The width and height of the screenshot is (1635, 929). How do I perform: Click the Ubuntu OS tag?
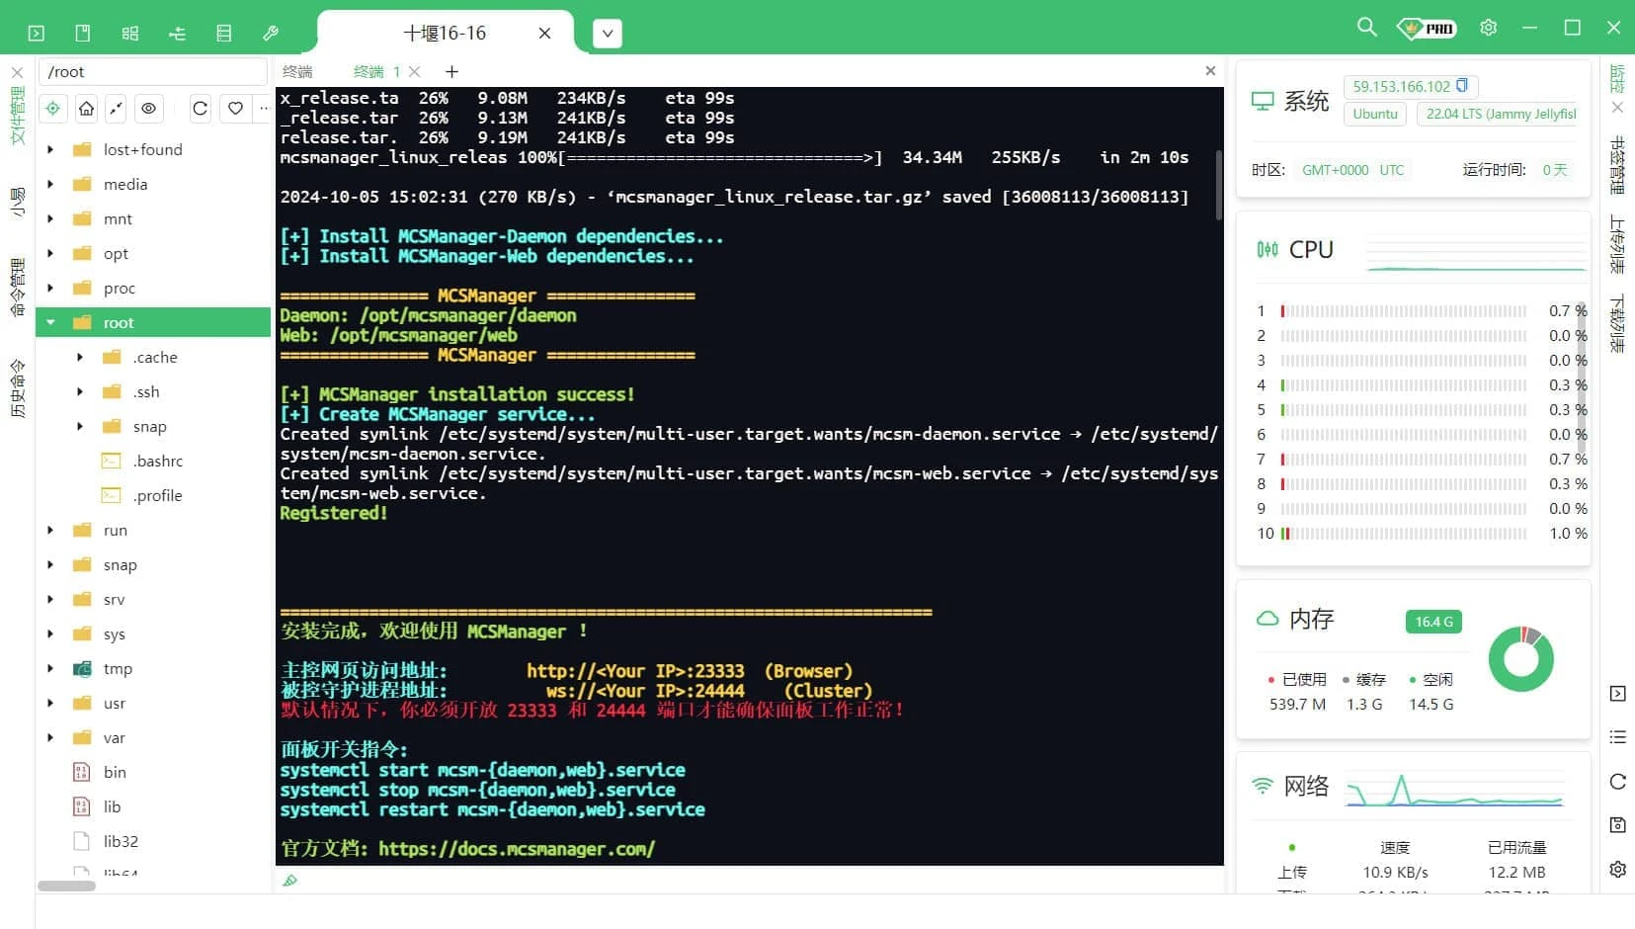1375,114
